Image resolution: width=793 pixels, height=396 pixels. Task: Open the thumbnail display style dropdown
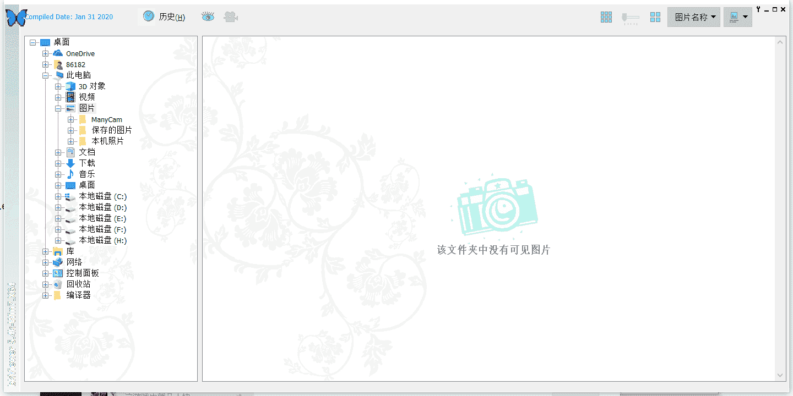coord(738,17)
